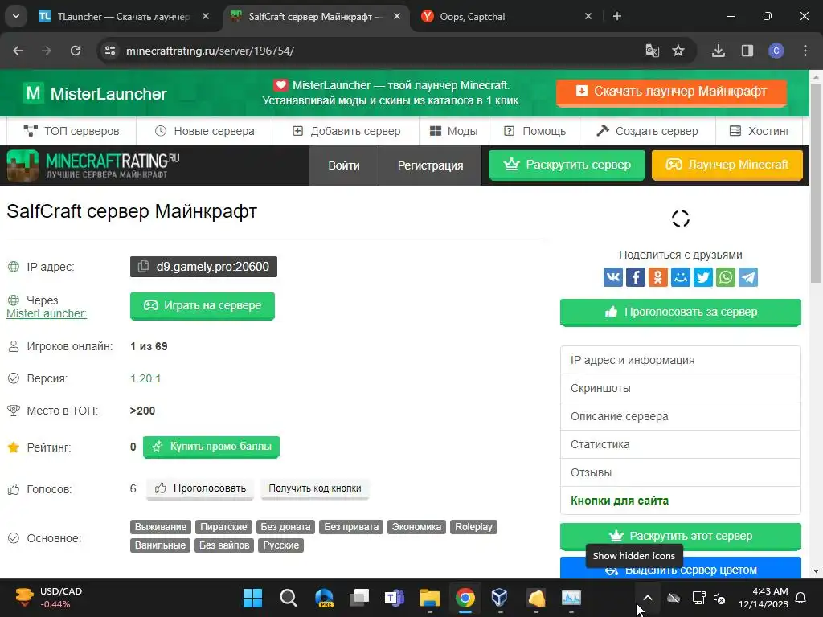Open Моды menu item
The image size is (823, 617).
[453, 131]
